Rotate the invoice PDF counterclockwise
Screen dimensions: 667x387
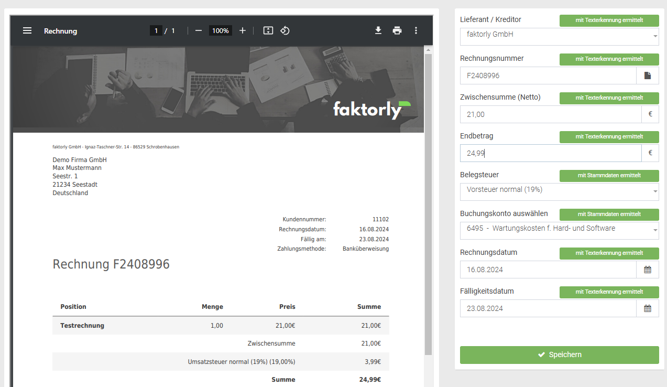coord(285,31)
